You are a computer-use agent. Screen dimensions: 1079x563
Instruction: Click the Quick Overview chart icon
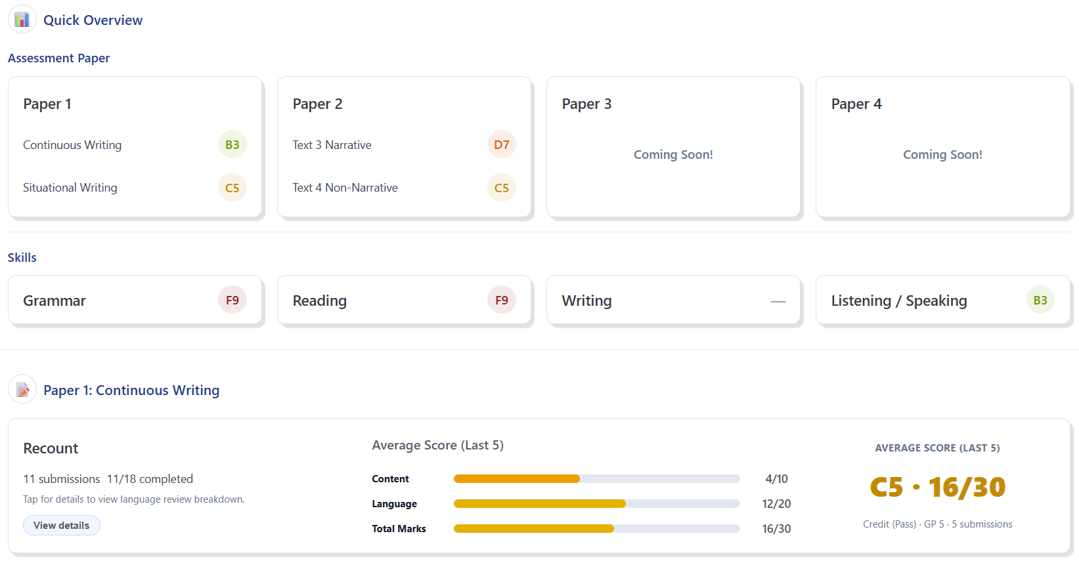(x=22, y=20)
